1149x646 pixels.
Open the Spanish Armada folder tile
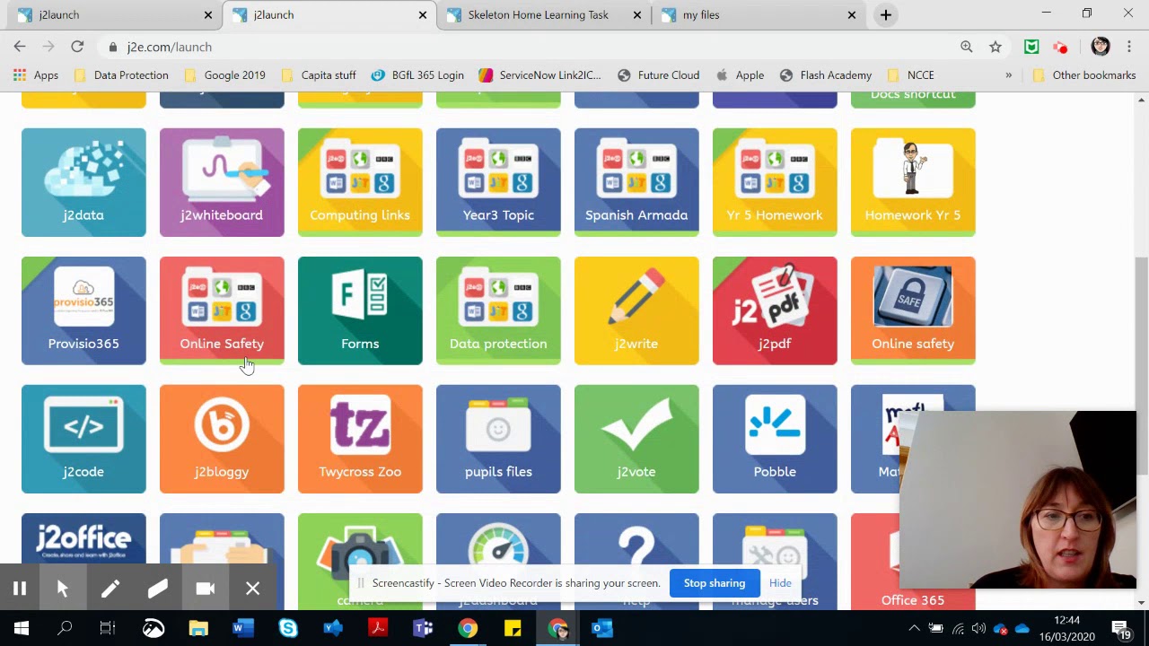636,182
